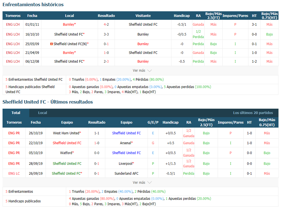This screenshot has height=208, width=283.
Task: Click the 0-1 result on 25/05/09
Action: tap(106, 44)
